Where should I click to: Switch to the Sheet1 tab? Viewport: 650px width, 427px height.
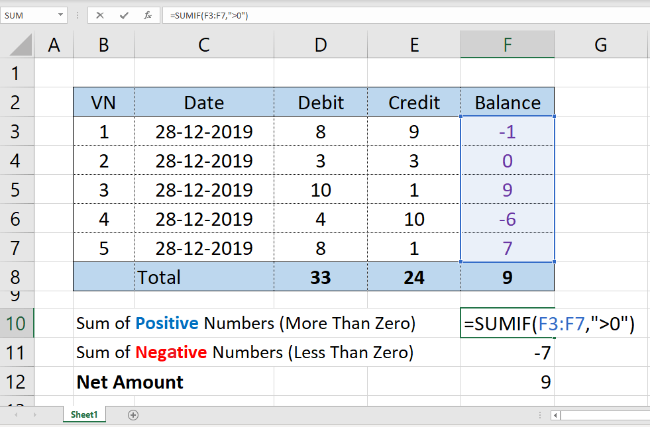(83, 414)
